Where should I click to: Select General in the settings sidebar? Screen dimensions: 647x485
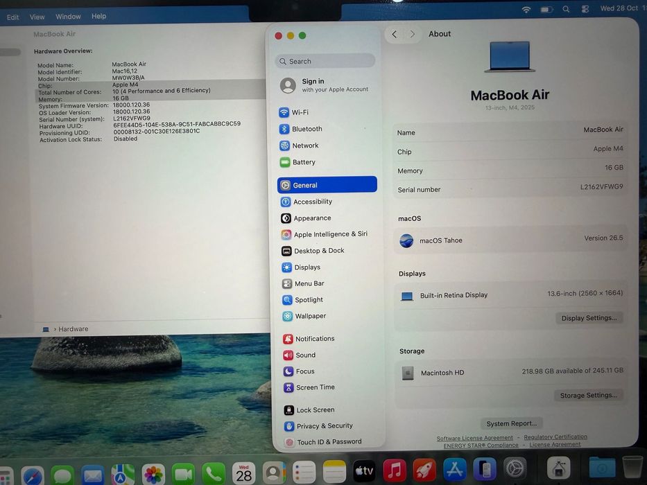click(327, 185)
